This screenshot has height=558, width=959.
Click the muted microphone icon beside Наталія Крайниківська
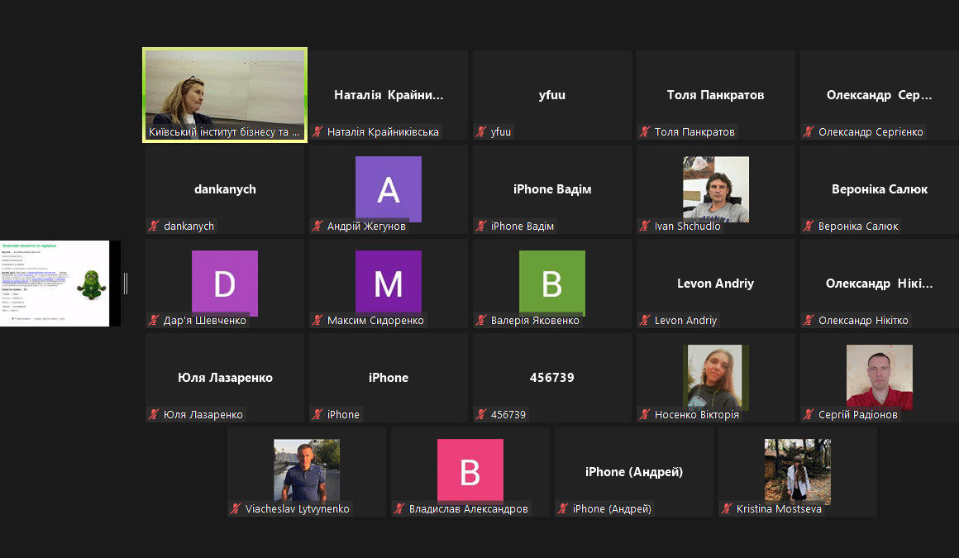[317, 132]
